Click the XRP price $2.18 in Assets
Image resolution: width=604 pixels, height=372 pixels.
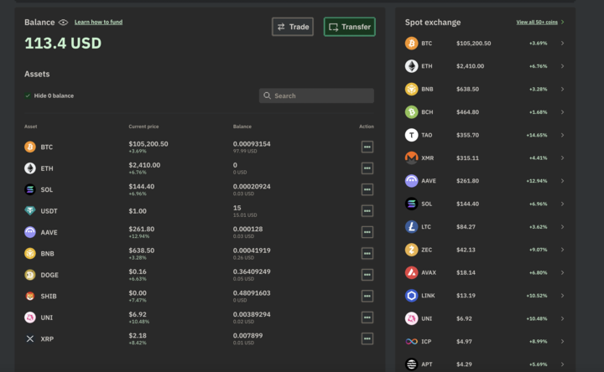coord(138,335)
